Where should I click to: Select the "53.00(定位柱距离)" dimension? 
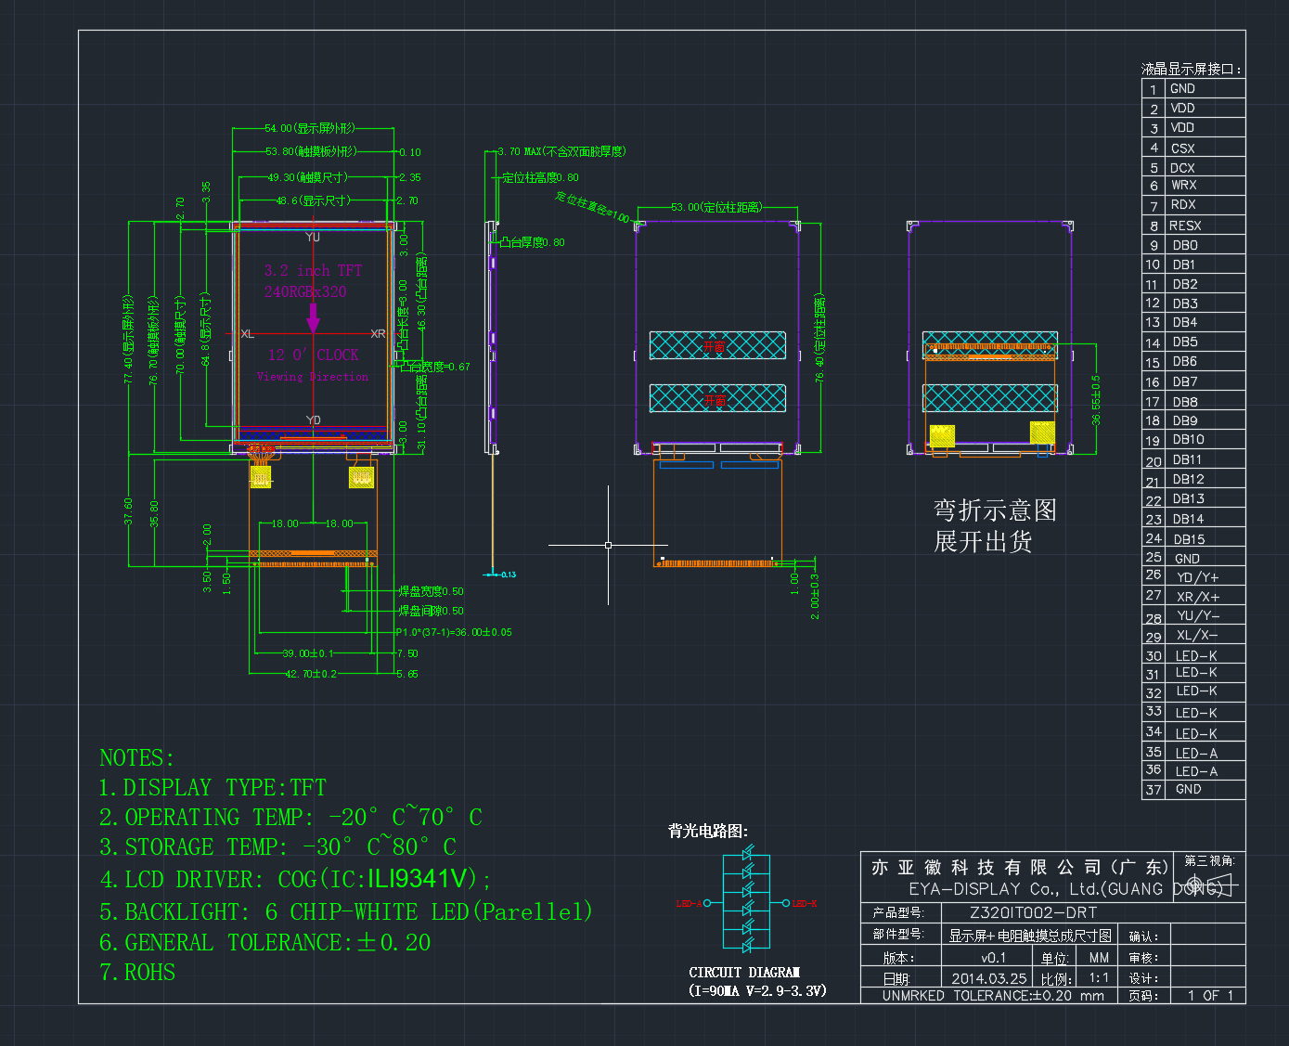coord(716,207)
